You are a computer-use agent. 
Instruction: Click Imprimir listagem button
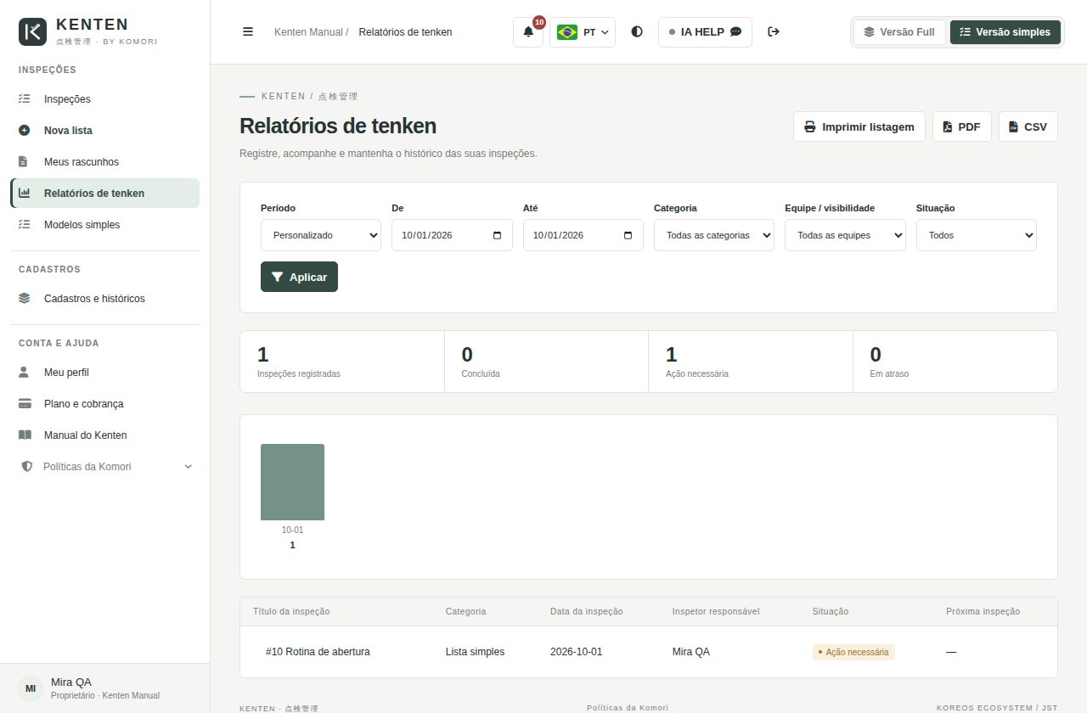[859, 126]
